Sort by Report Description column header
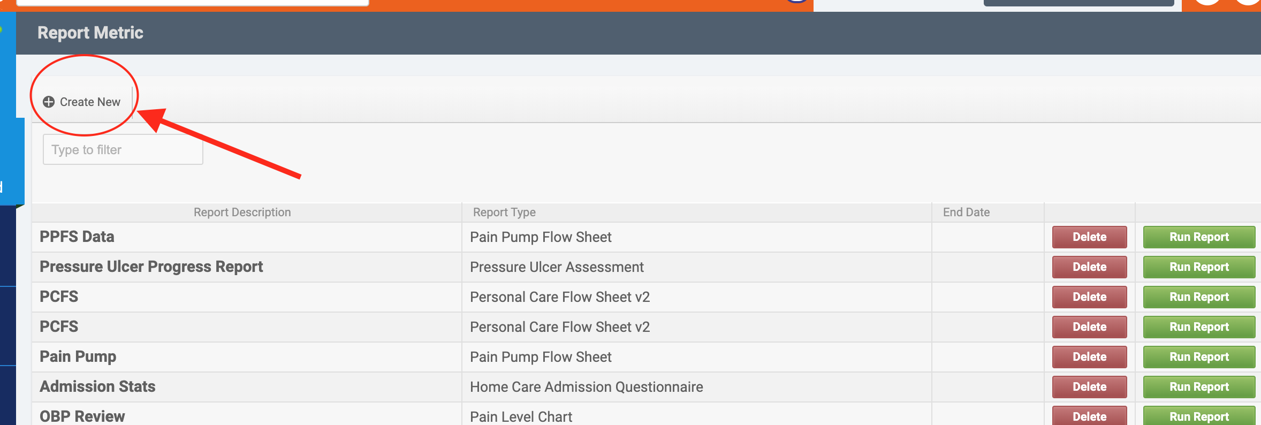Screen dimensions: 1261x425 [x=242, y=212]
